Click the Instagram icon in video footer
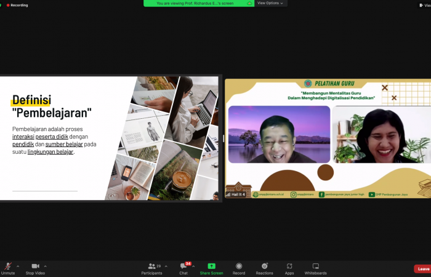Screen dimensions: 431x277 pyautogui.click(x=293, y=195)
